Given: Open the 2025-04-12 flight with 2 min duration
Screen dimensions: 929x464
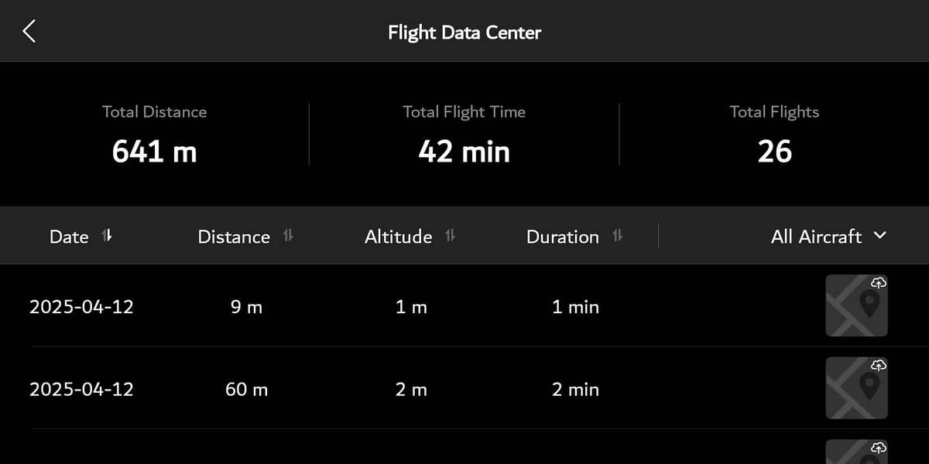Looking at the screenshot, I should (x=464, y=387).
